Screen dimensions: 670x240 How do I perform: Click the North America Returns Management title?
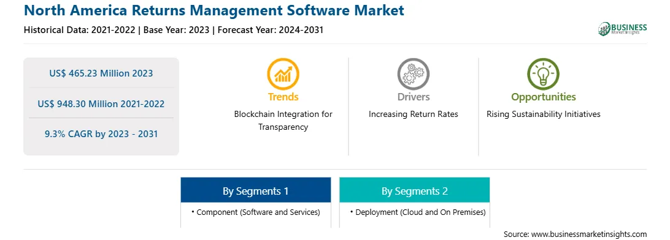(214, 10)
